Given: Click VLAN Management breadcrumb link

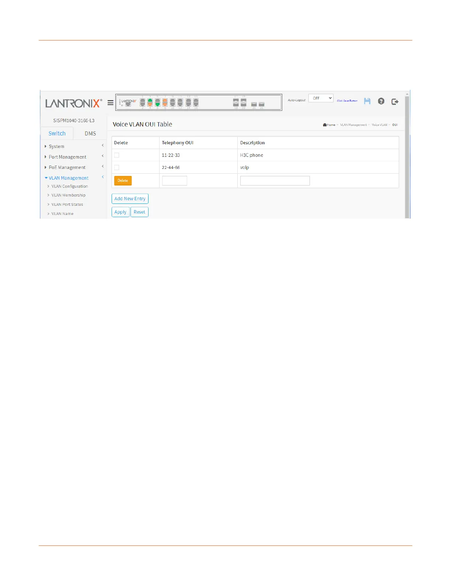Looking at the screenshot, I should (x=353, y=125).
